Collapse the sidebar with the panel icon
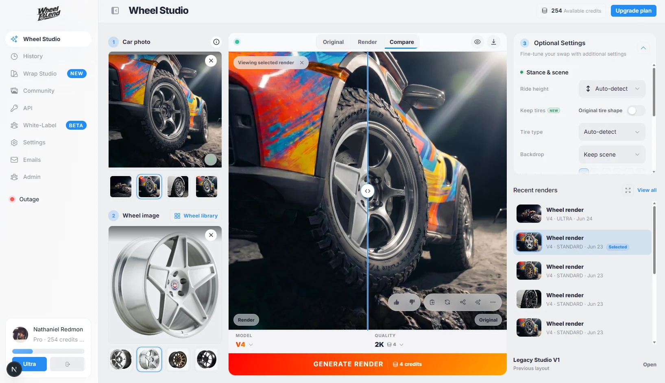Screen dimensions: 665x383 [115, 11]
